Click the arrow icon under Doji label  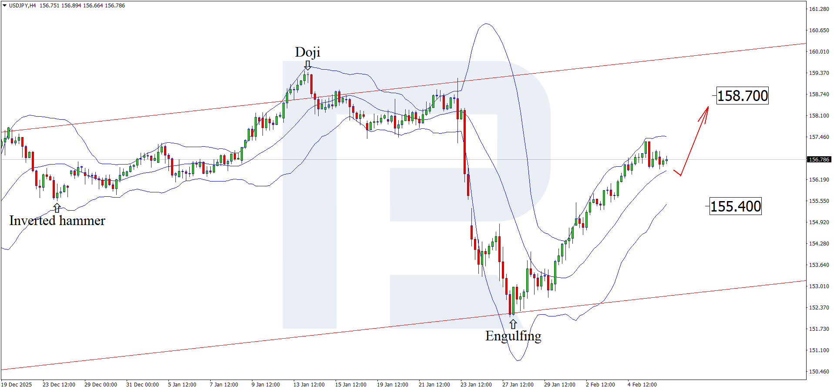(308, 65)
